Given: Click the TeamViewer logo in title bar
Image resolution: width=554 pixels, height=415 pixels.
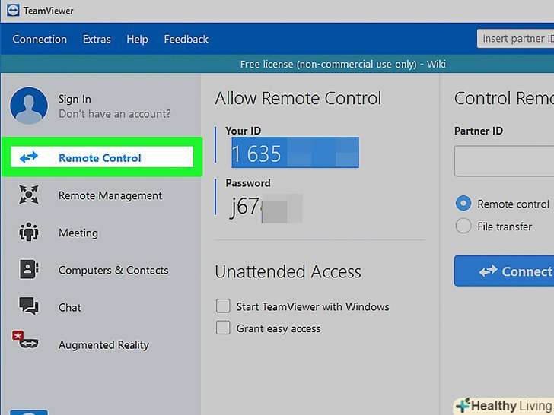Looking at the screenshot, I should (13, 11).
